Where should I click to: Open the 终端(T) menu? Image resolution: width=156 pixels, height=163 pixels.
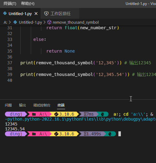(x=10, y=4)
